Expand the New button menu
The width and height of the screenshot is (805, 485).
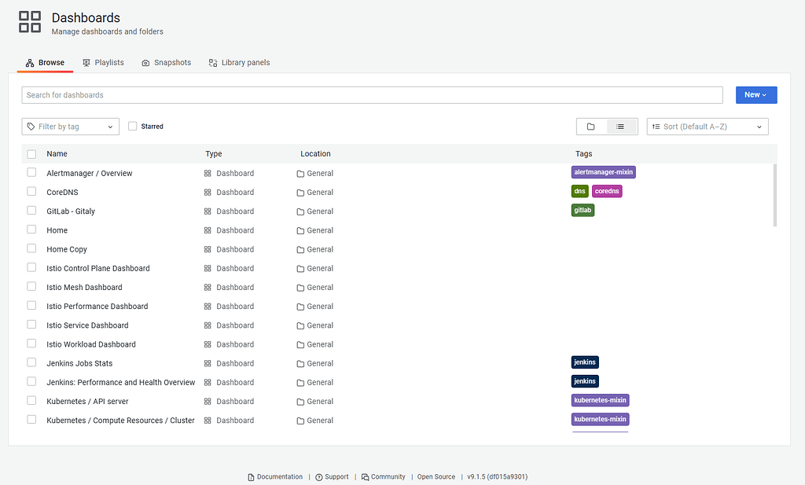click(756, 95)
